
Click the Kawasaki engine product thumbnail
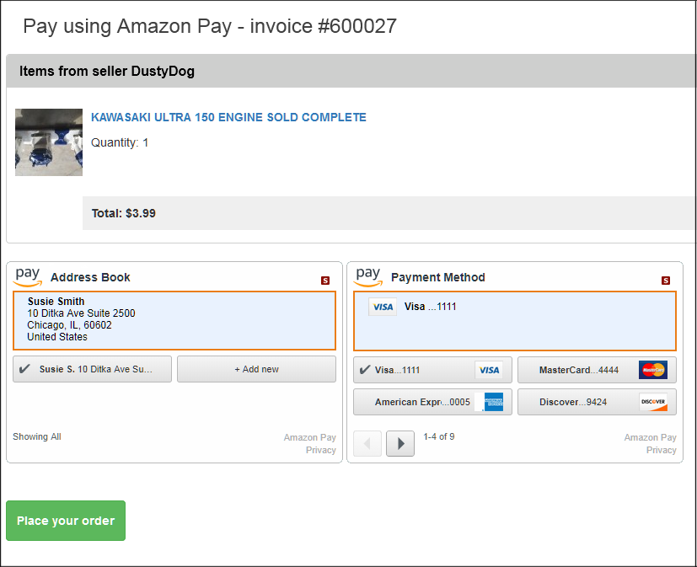point(49,142)
